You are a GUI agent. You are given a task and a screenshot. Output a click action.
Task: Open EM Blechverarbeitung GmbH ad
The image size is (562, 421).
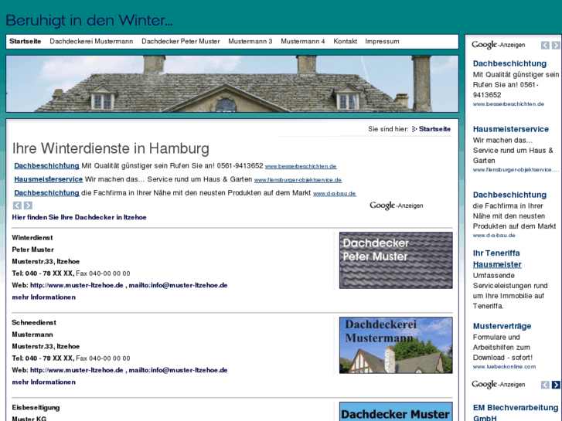point(516,413)
